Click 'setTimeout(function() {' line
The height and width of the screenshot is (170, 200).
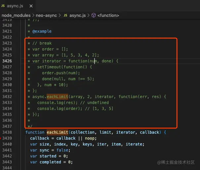click(x=64, y=67)
